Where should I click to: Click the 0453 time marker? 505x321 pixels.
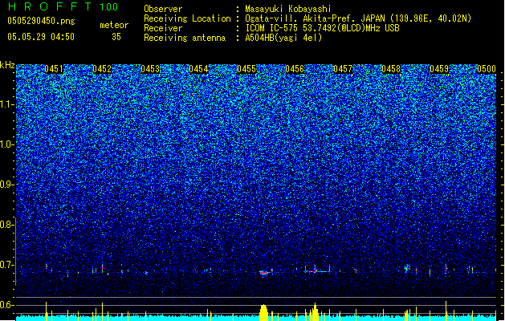pyautogui.click(x=150, y=69)
